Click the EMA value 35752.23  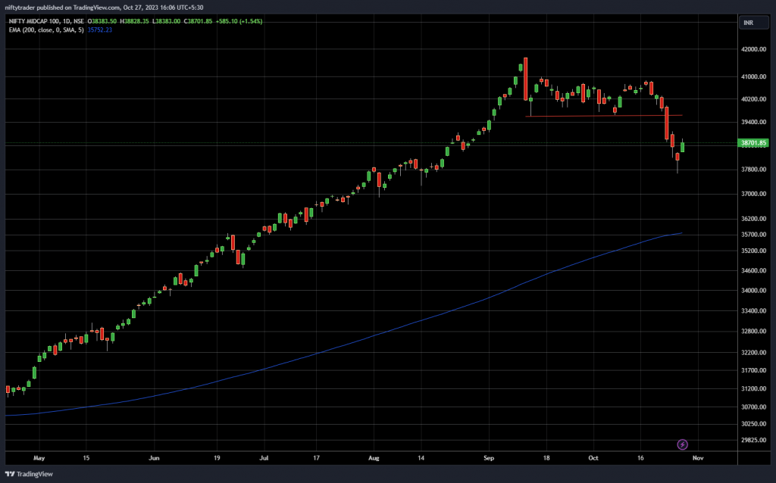point(99,30)
